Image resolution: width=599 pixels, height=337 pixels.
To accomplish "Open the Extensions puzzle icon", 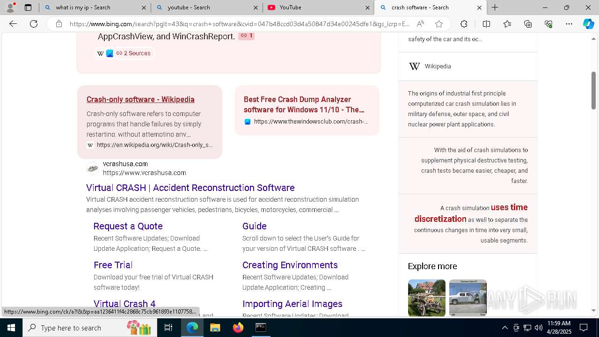I will click(464, 24).
